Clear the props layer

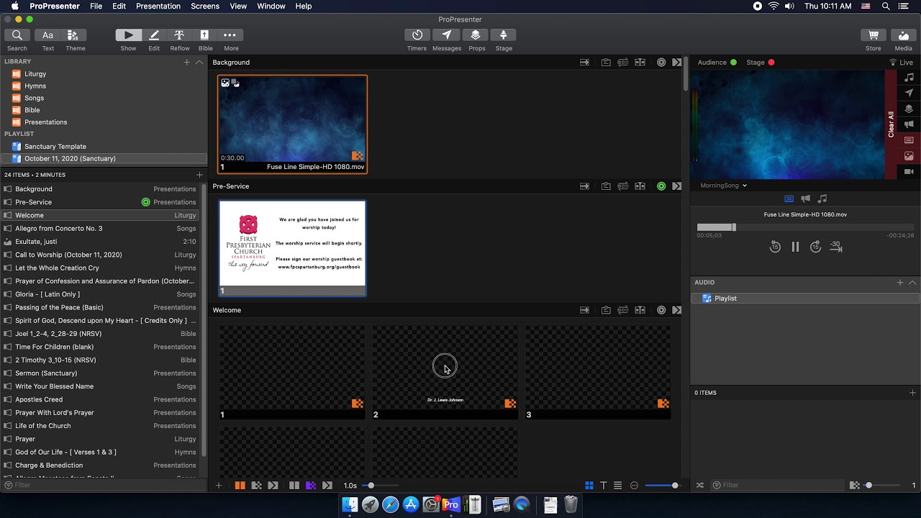pyautogui.click(x=909, y=109)
